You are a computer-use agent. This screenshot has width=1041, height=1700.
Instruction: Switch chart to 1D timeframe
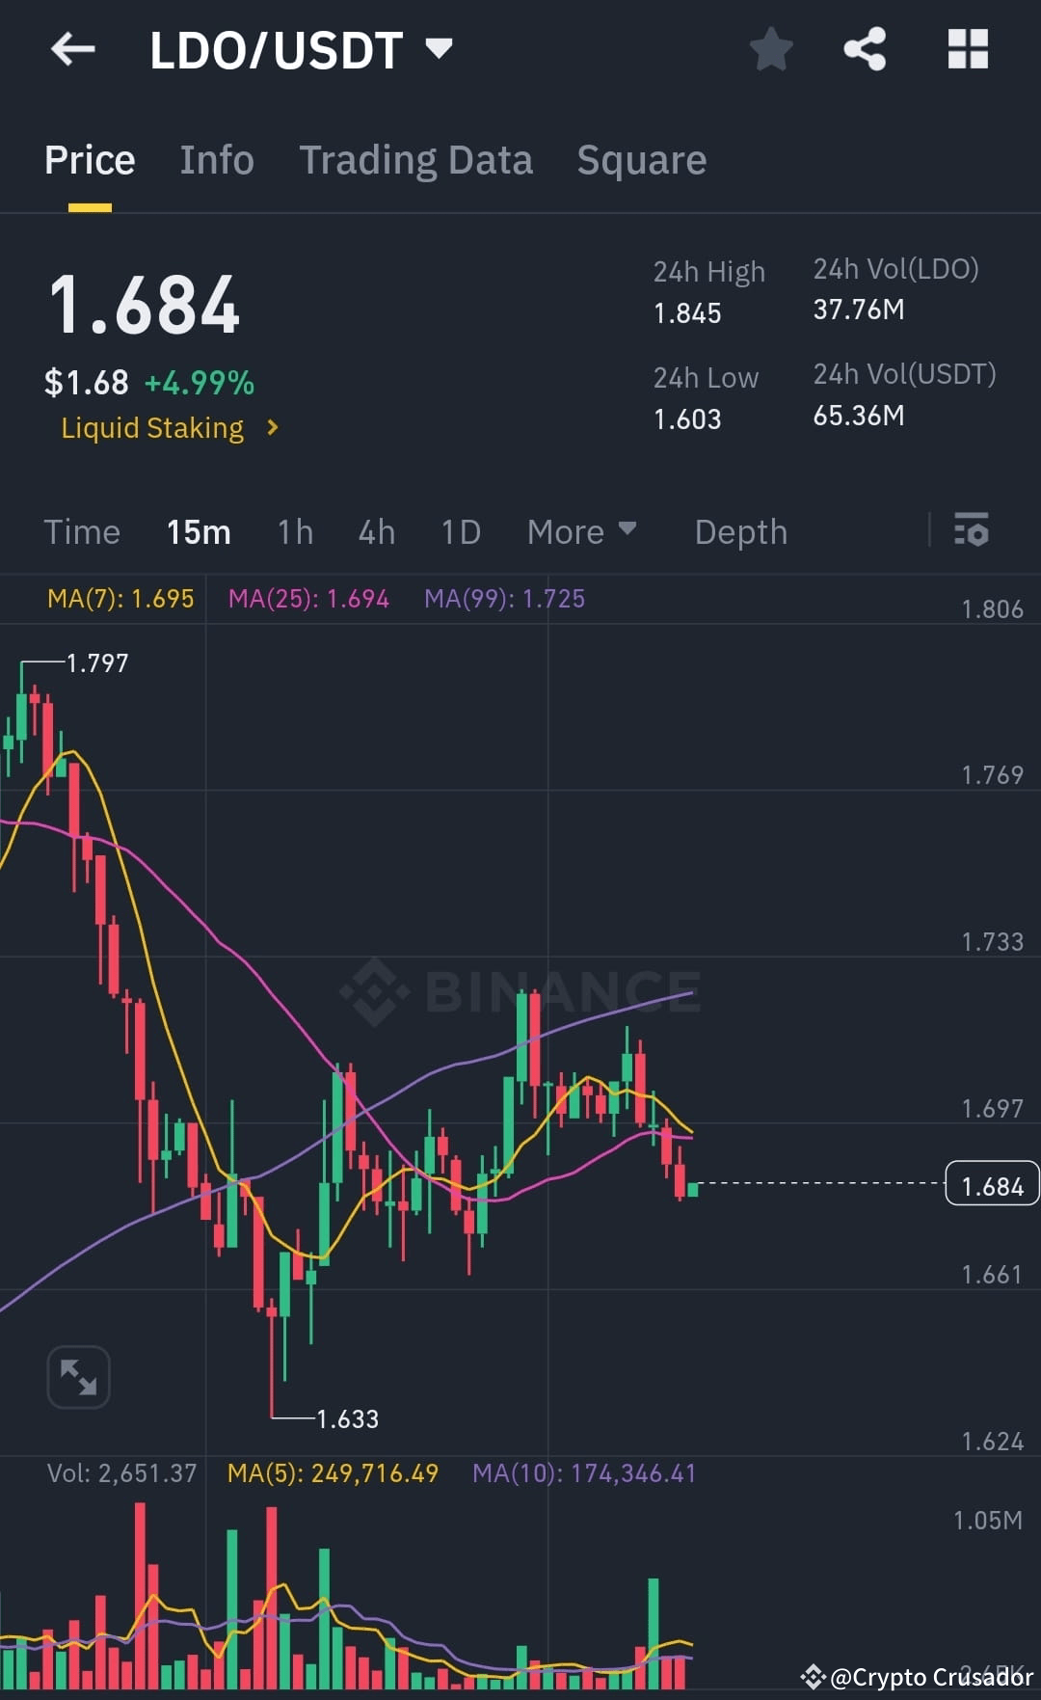(460, 531)
